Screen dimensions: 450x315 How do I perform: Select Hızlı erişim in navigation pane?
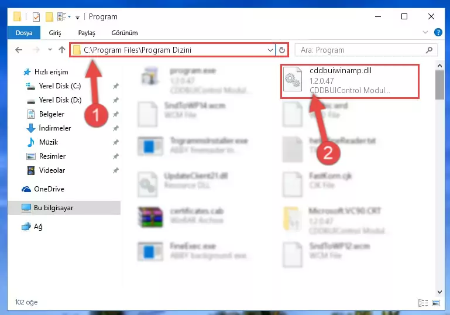click(51, 72)
